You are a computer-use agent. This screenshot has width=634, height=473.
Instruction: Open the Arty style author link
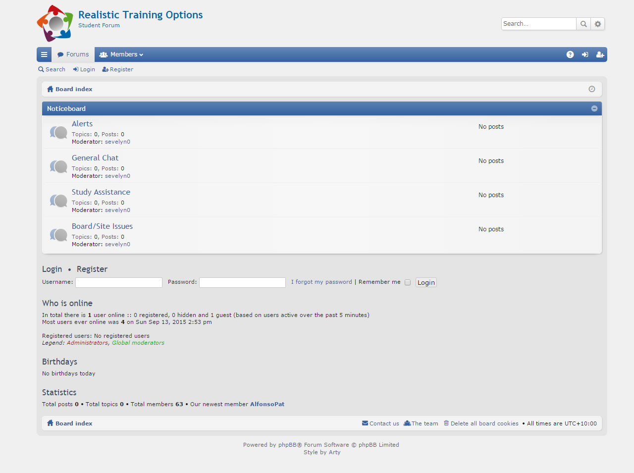point(335,452)
